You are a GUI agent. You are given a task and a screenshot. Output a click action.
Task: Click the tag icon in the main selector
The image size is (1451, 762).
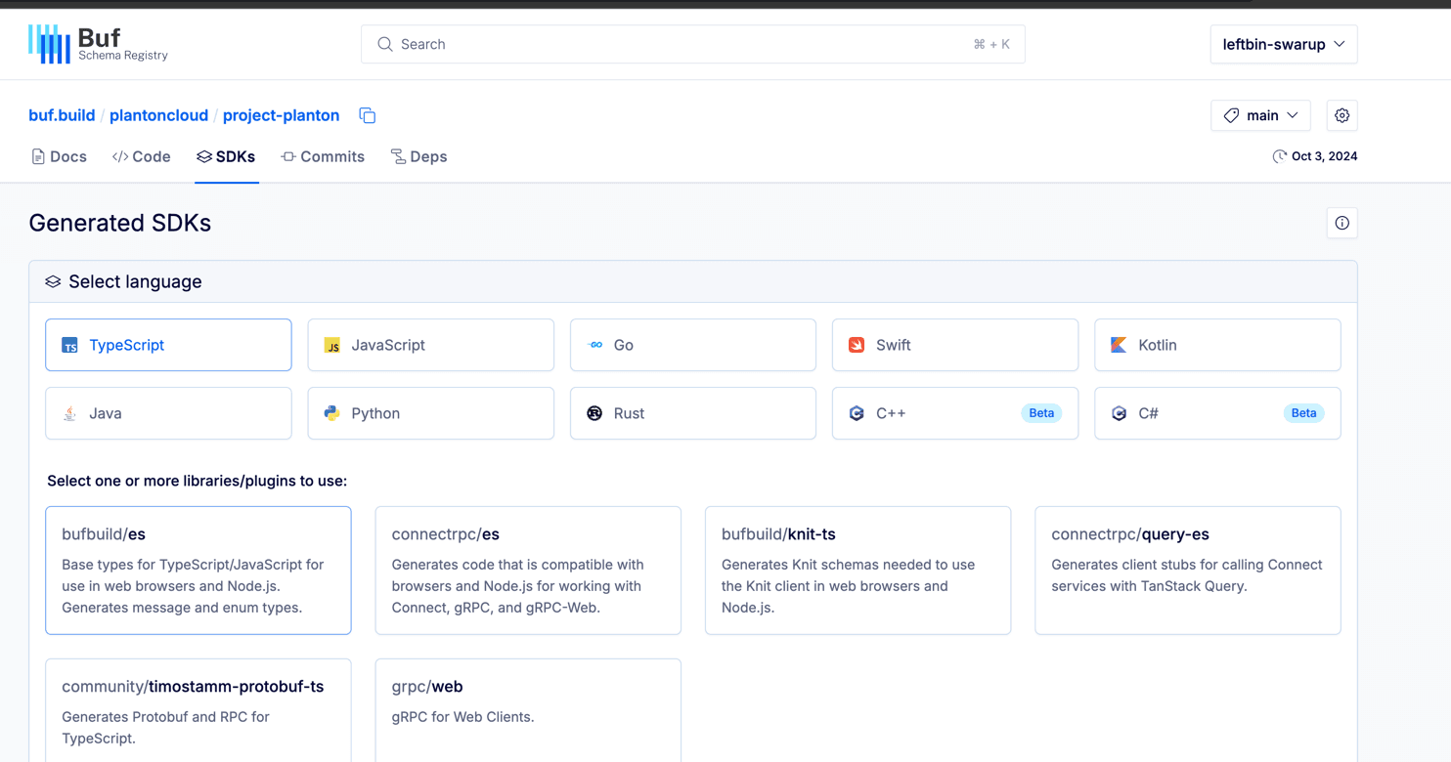[1232, 115]
